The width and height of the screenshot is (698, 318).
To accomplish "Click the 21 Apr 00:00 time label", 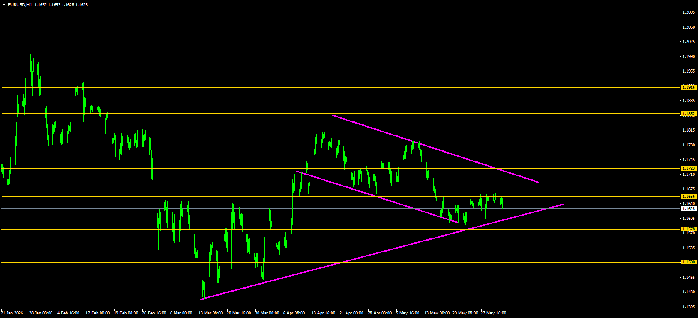I will (x=351, y=313).
